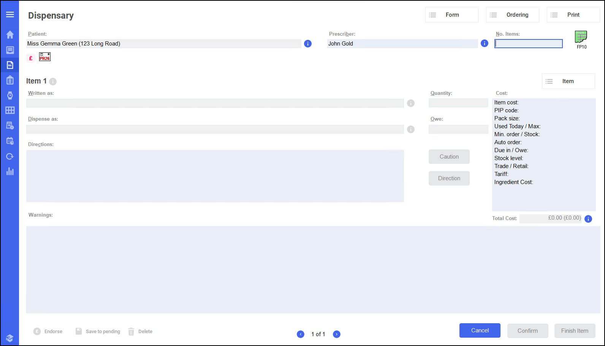The image size is (605, 346).
Task: Click the RX prescription sidebar icon
Action: point(10,65)
